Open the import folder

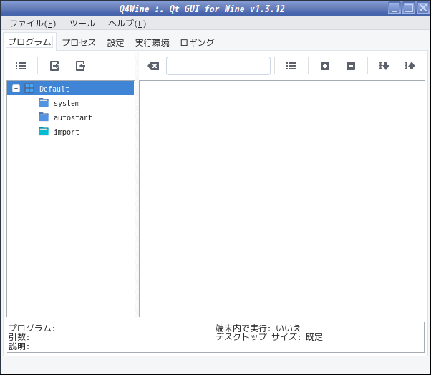pos(67,132)
